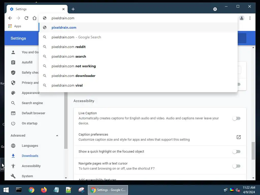
Task: Click the forward navigation arrow
Action: (18, 18)
